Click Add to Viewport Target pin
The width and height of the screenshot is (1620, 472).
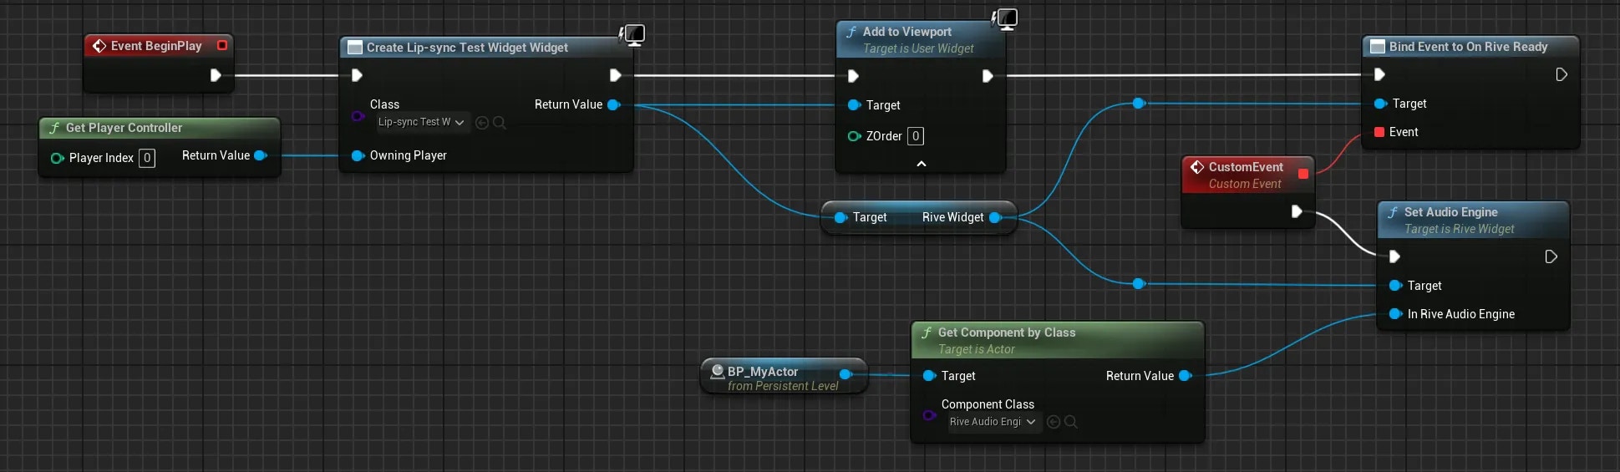[x=854, y=105]
